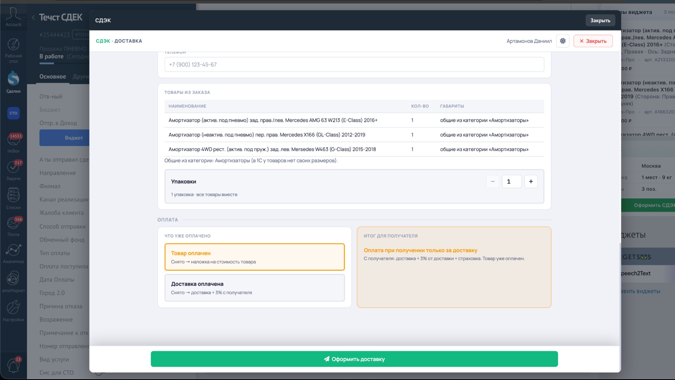Click the СТО sidebar badge icon
The height and width of the screenshot is (380, 675).
pyautogui.click(x=13, y=113)
